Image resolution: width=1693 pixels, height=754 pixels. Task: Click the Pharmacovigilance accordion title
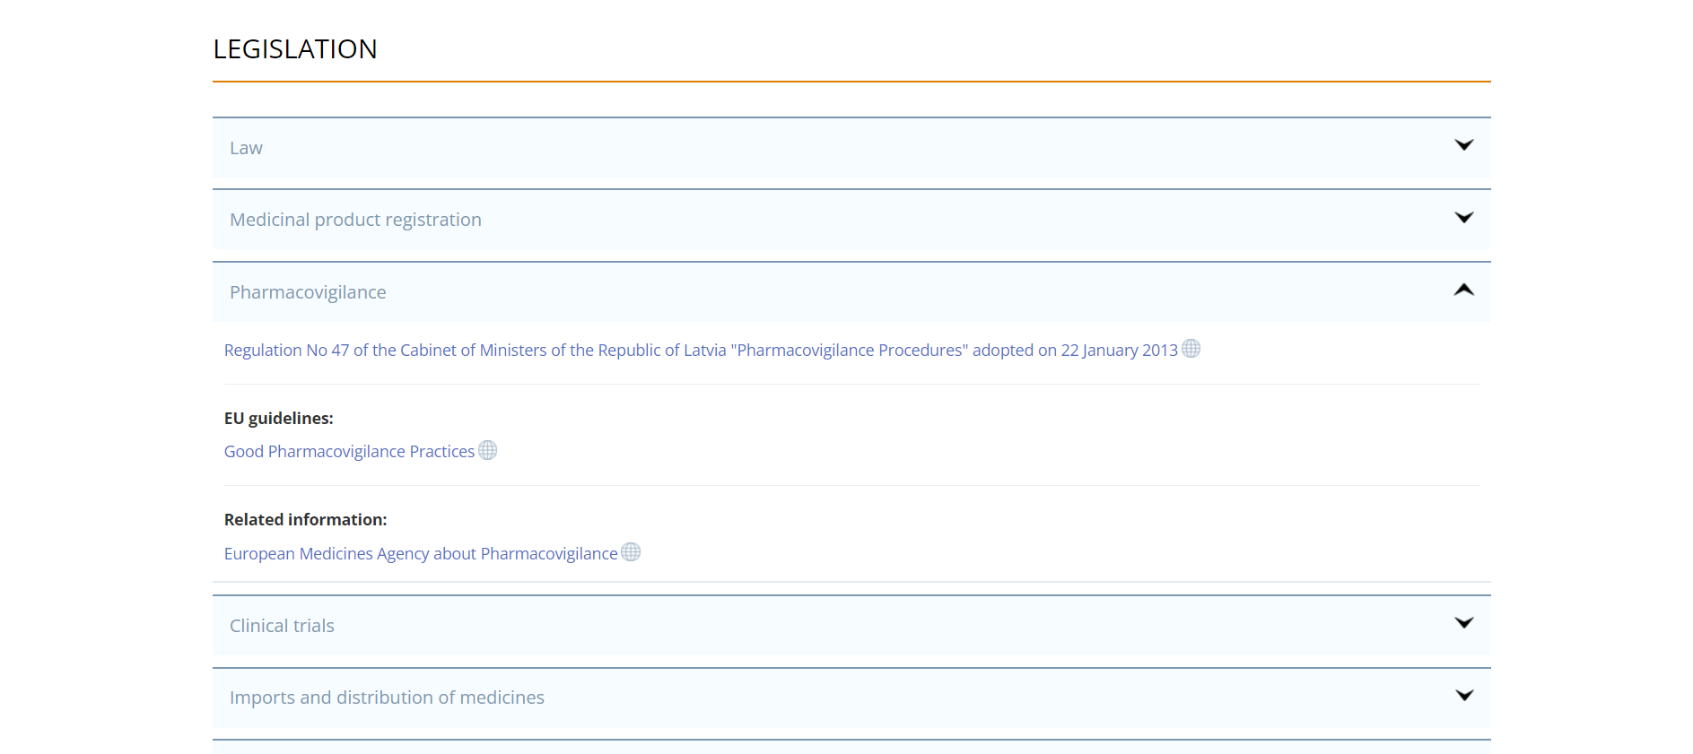click(x=308, y=292)
